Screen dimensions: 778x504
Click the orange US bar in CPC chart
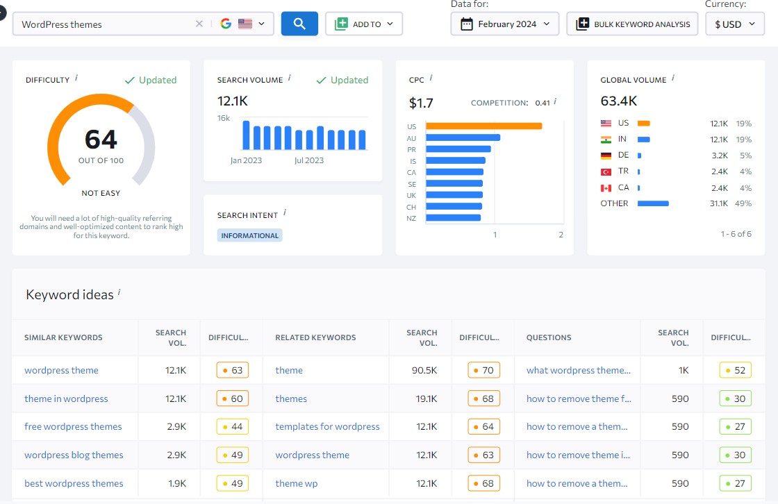pos(483,126)
